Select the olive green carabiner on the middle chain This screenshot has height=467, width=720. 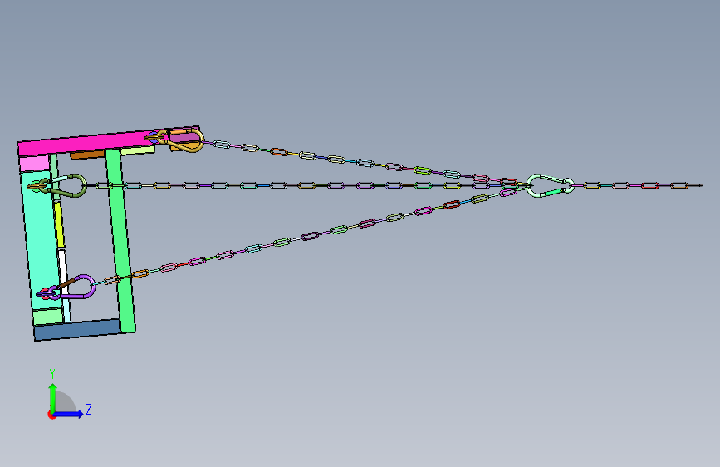tap(64, 185)
